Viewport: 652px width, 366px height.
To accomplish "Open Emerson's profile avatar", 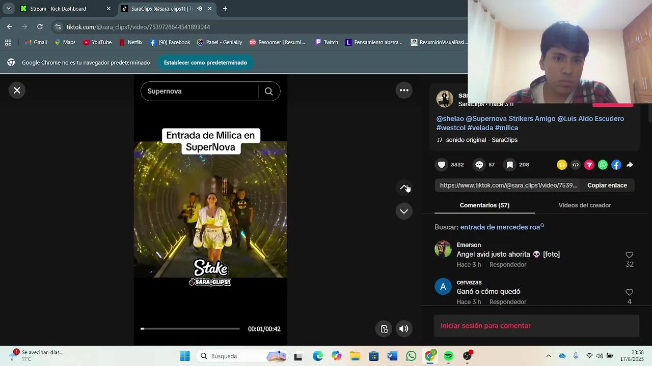I will [x=443, y=249].
